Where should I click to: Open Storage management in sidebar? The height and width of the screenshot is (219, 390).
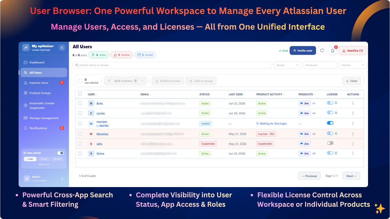[x=44, y=118]
